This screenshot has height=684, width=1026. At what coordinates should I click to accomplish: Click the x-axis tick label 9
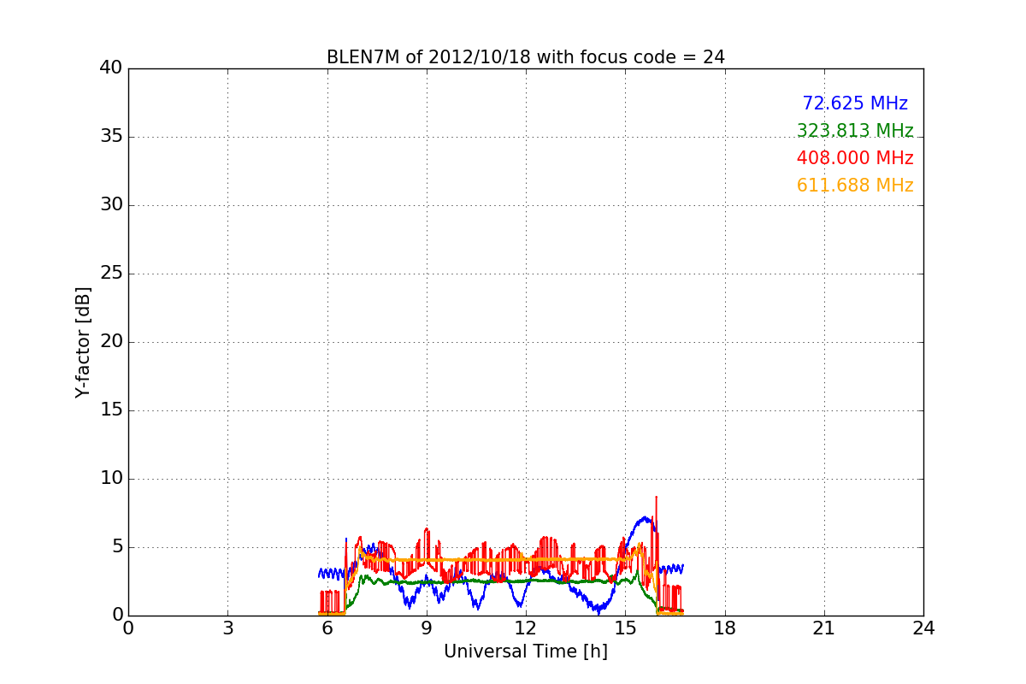(x=427, y=628)
